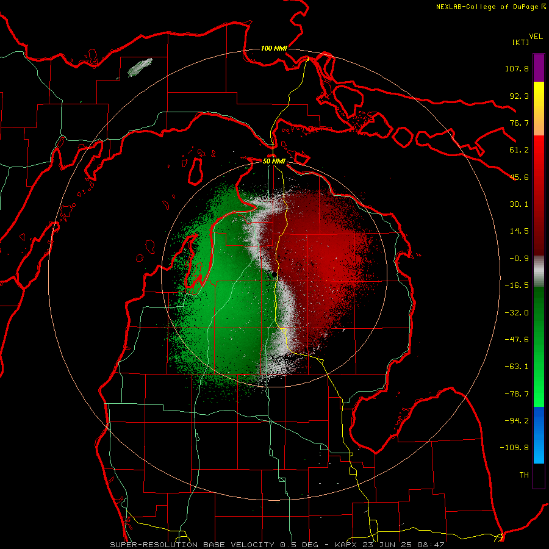Select the -32.0 velocity scale value
549x549 pixels.
tap(517, 313)
